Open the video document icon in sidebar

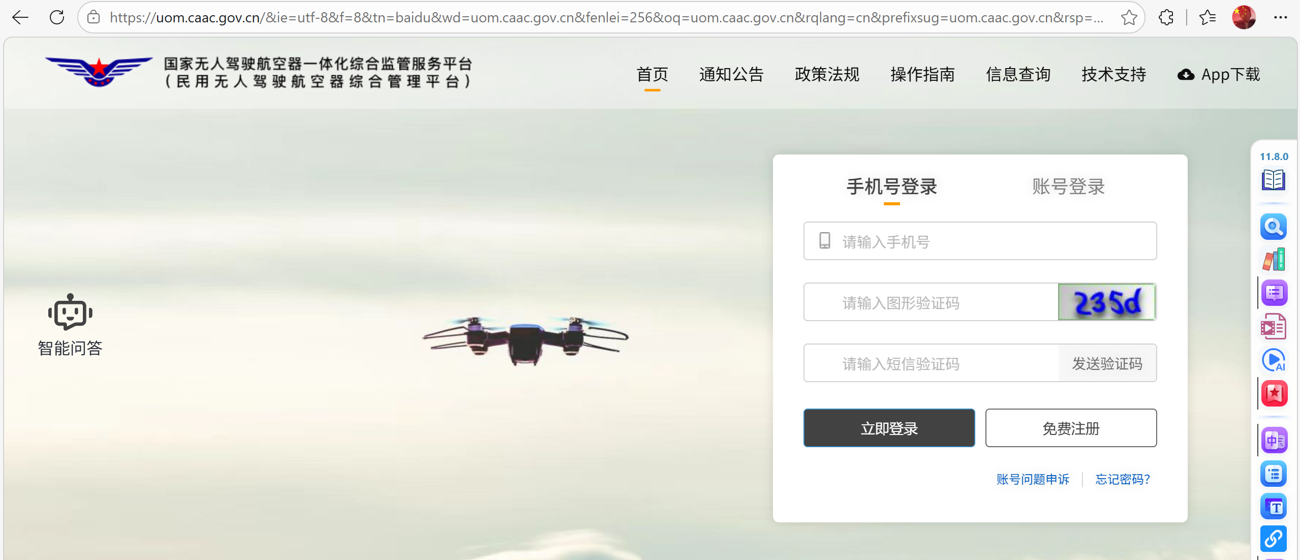click(x=1274, y=326)
